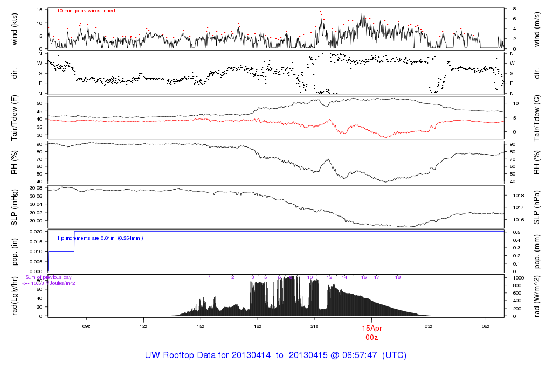Click the 'SLP (hPa)' axis label
This screenshot has width=552, height=377.
point(536,207)
